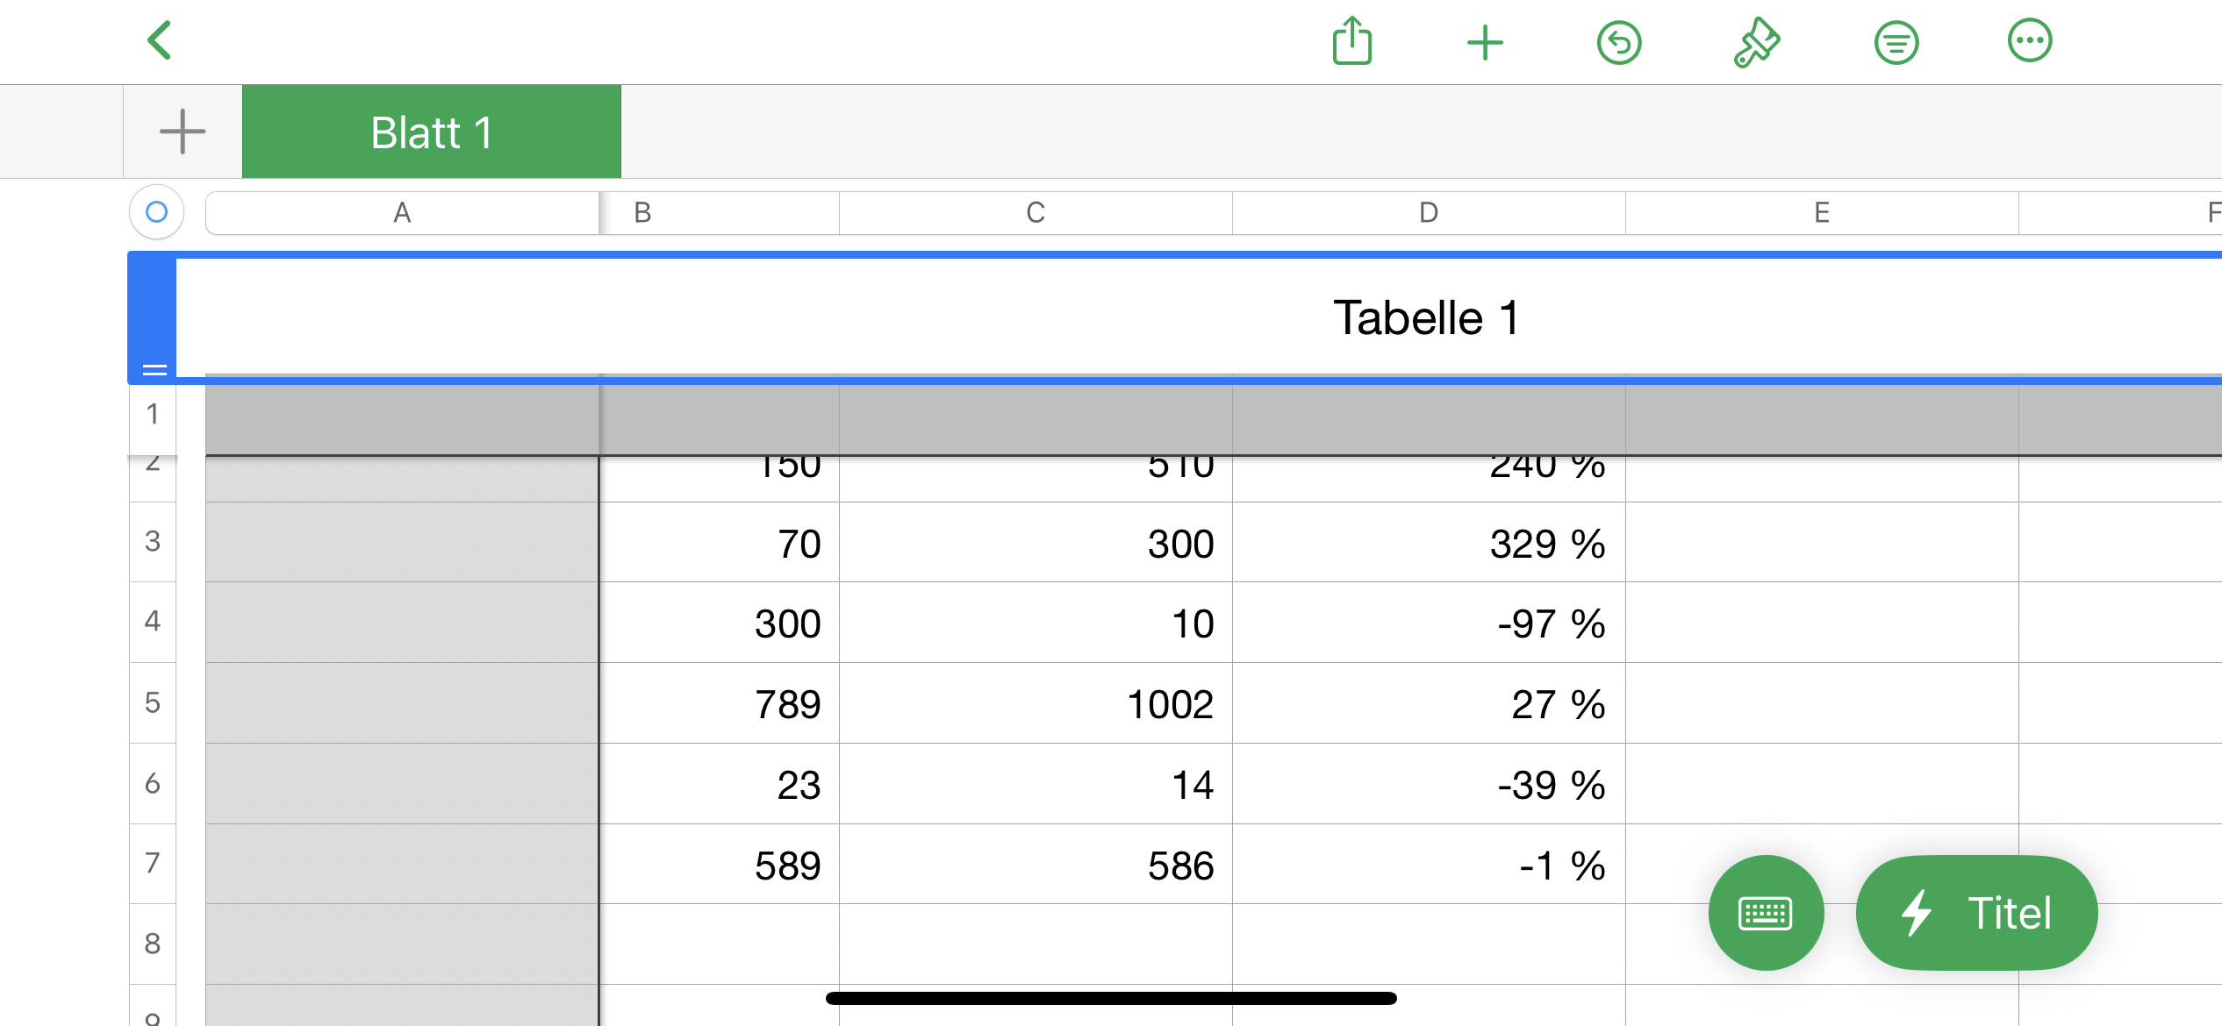The image size is (2222, 1026).
Task: Open the organize filter lines icon
Action: (1896, 42)
